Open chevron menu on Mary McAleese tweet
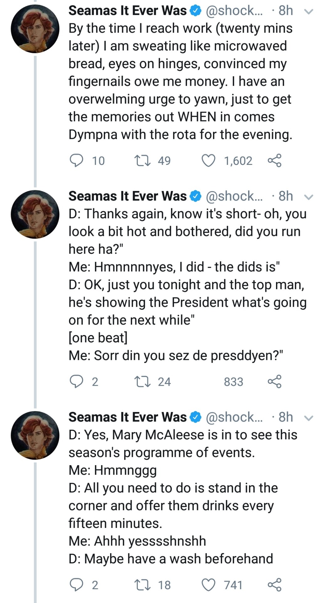The height and width of the screenshot is (603, 324). coord(309,418)
